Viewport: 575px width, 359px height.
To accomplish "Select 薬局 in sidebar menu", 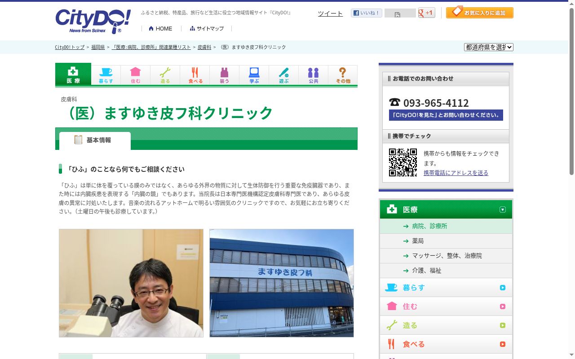I will point(446,241).
